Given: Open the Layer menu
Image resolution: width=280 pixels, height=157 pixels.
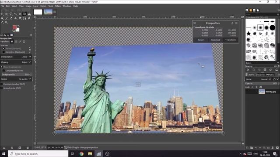Looking at the screenshot, I should tap(36, 6).
